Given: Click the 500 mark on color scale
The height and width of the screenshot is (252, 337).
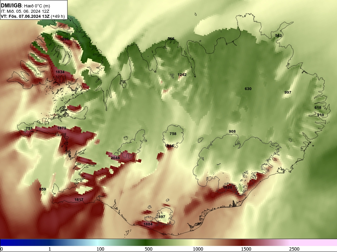Looking at the screenshot, I should 149,249.
